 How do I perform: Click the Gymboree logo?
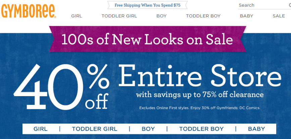29,11
